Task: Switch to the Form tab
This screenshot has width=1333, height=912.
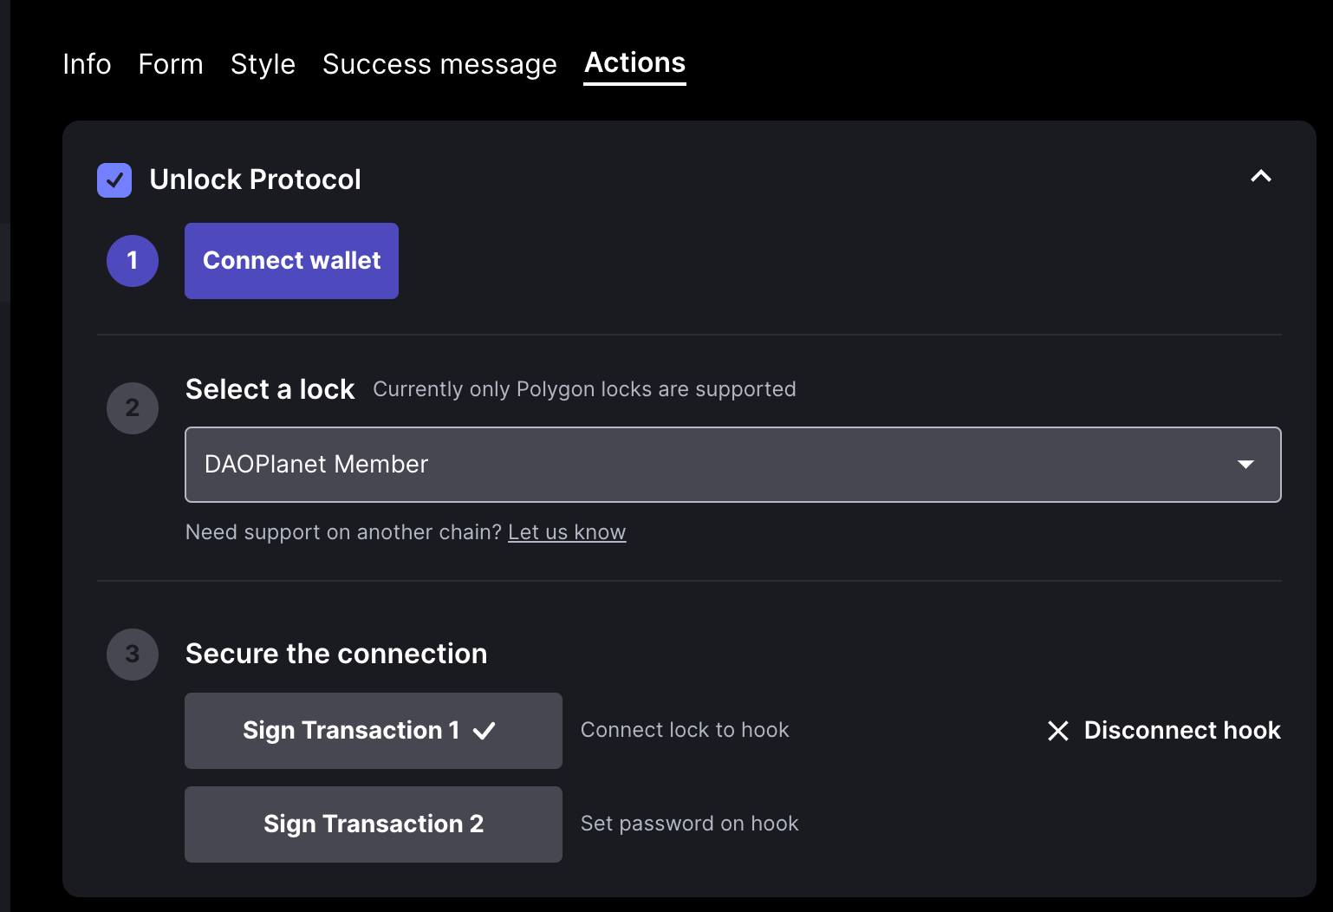Action: (171, 64)
